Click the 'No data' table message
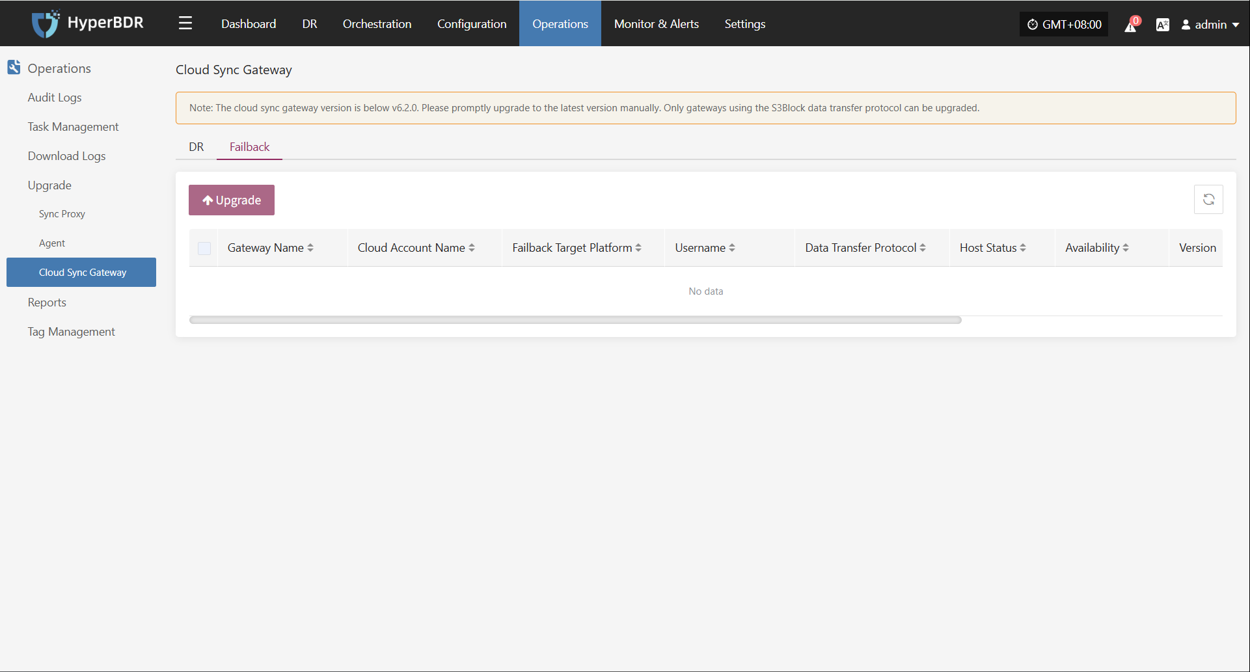The image size is (1250, 672). pyautogui.click(x=706, y=291)
